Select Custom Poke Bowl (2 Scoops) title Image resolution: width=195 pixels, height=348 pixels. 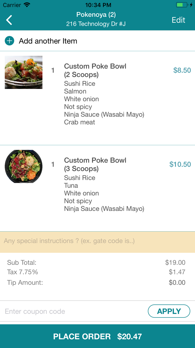pyautogui.click(x=95, y=70)
